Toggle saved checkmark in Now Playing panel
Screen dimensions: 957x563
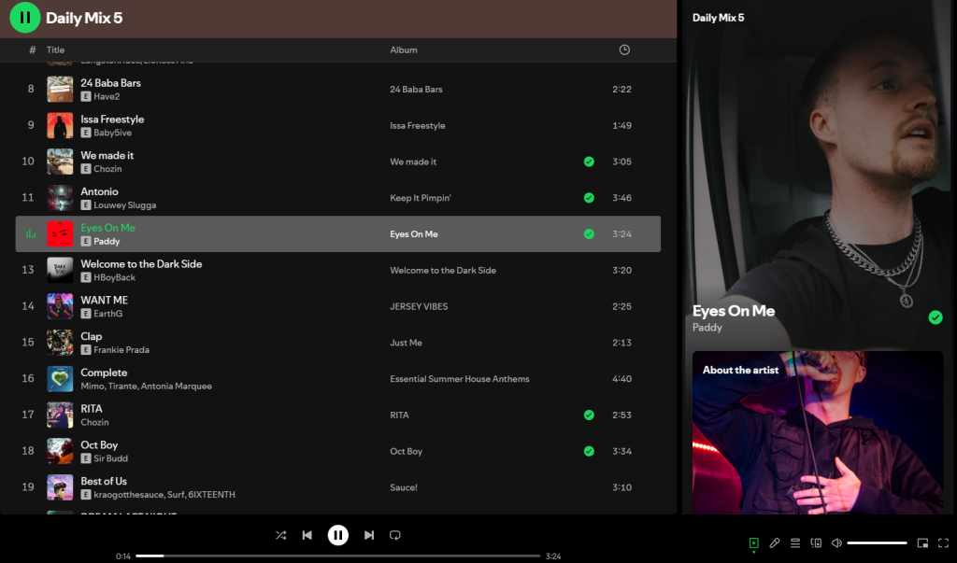[x=936, y=317]
